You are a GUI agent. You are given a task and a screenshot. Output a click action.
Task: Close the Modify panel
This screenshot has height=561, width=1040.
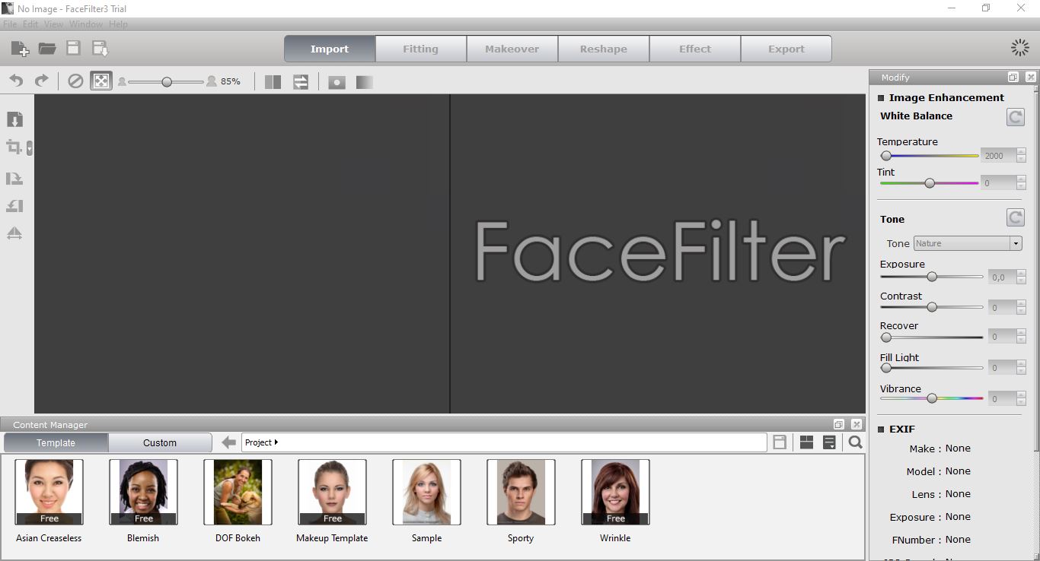(1030, 77)
